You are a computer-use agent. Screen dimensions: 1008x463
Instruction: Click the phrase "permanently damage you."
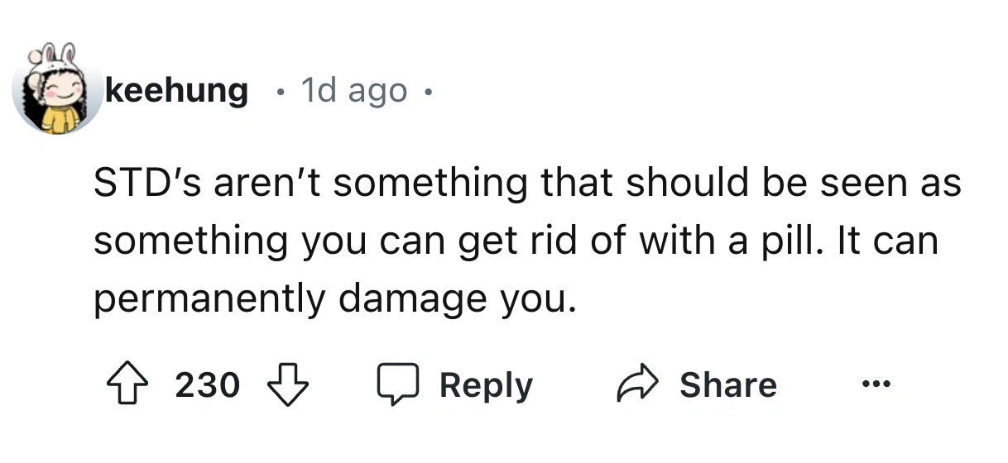tap(333, 299)
